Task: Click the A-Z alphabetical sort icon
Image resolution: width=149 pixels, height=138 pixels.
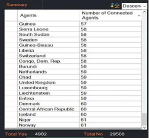Action: (x=117, y=5)
